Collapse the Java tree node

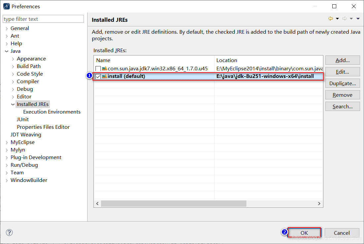pos(7,51)
